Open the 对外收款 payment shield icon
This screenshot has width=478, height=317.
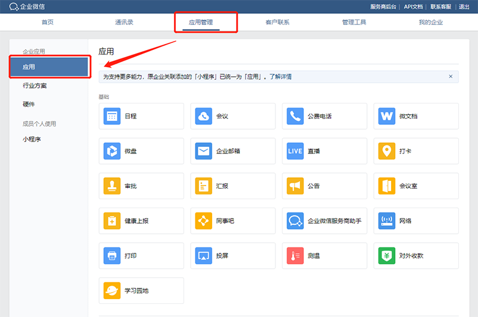click(387, 256)
